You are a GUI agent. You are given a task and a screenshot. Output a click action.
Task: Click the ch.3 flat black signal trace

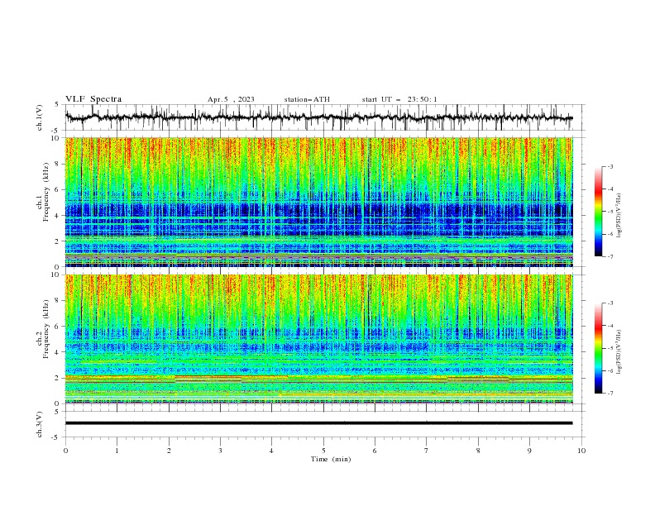(318, 423)
